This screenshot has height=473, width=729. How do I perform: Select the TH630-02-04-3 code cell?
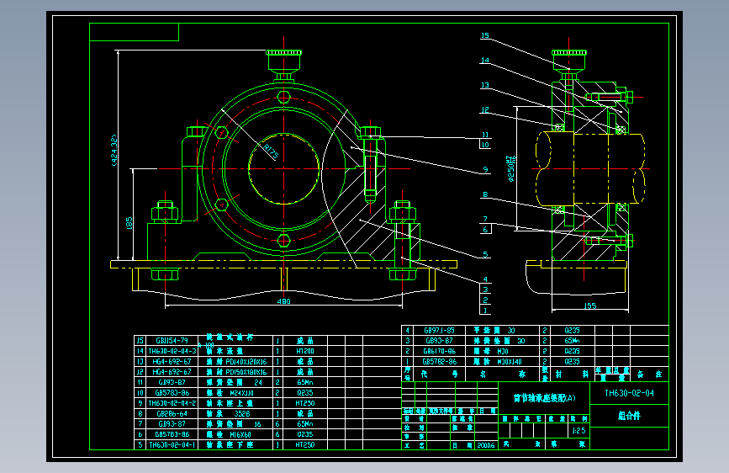(x=172, y=351)
